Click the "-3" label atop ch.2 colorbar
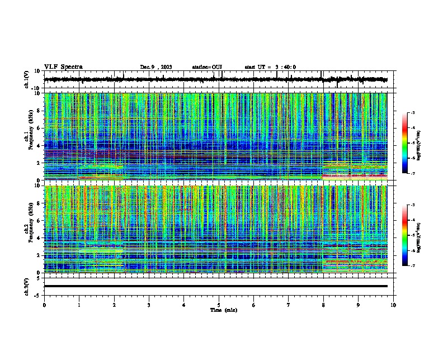The image size is (443, 342). [413, 205]
